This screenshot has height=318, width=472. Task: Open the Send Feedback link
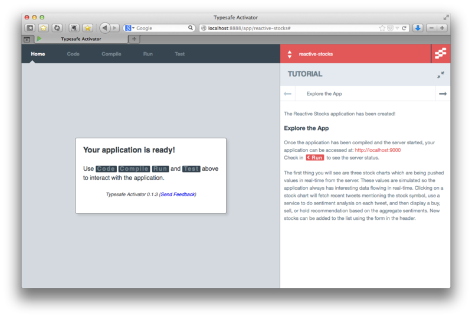pyautogui.click(x=178, y=194)
